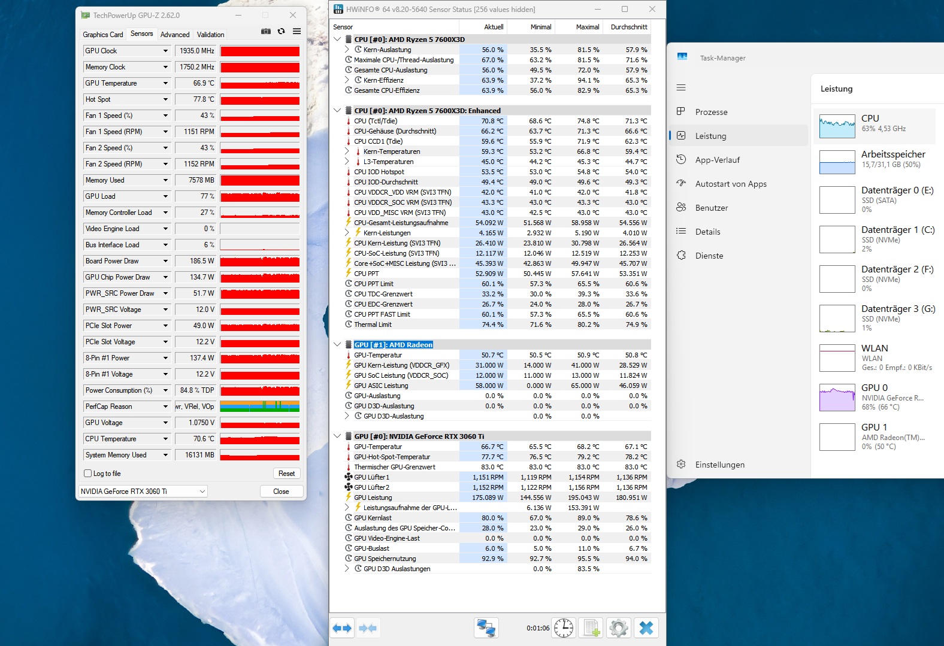Viewport: 944px width, 646px height.
Task: Expand GPU D3D Auslastungen row
Action: (347, 569)
